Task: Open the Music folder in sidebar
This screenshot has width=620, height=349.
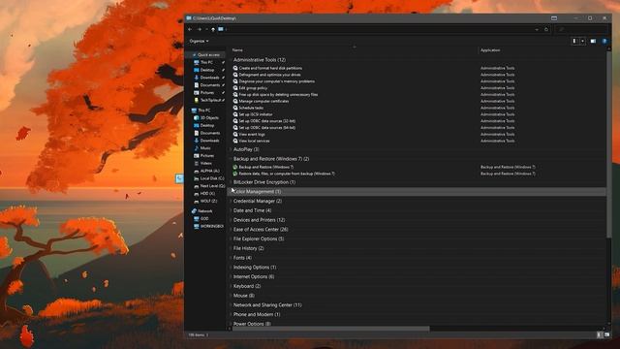Action: 204,148
